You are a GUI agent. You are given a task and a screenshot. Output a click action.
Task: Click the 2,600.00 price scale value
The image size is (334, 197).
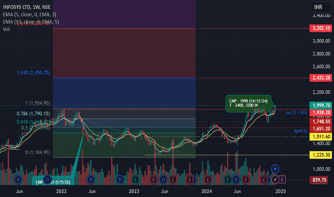321,67
